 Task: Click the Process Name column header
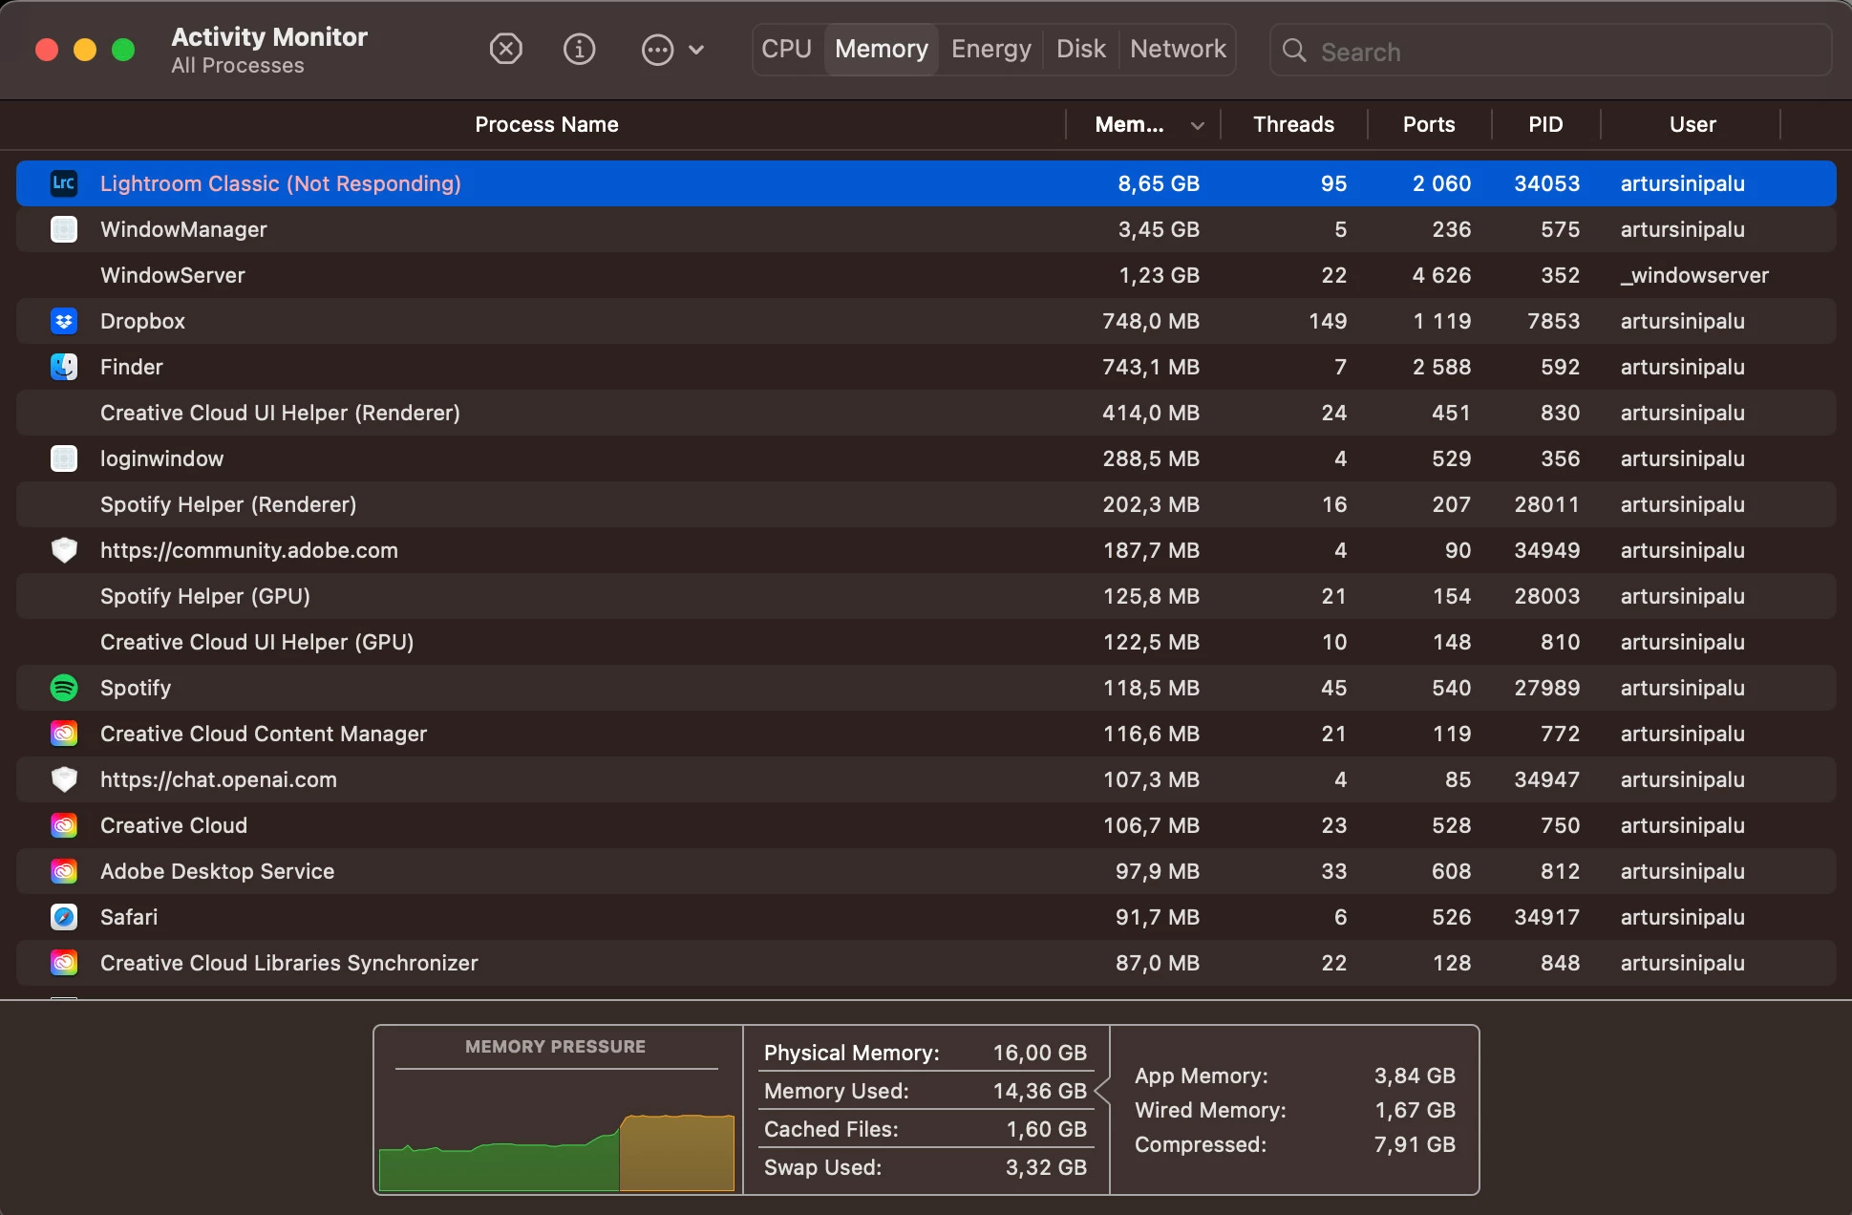click(x=546, y=125)
